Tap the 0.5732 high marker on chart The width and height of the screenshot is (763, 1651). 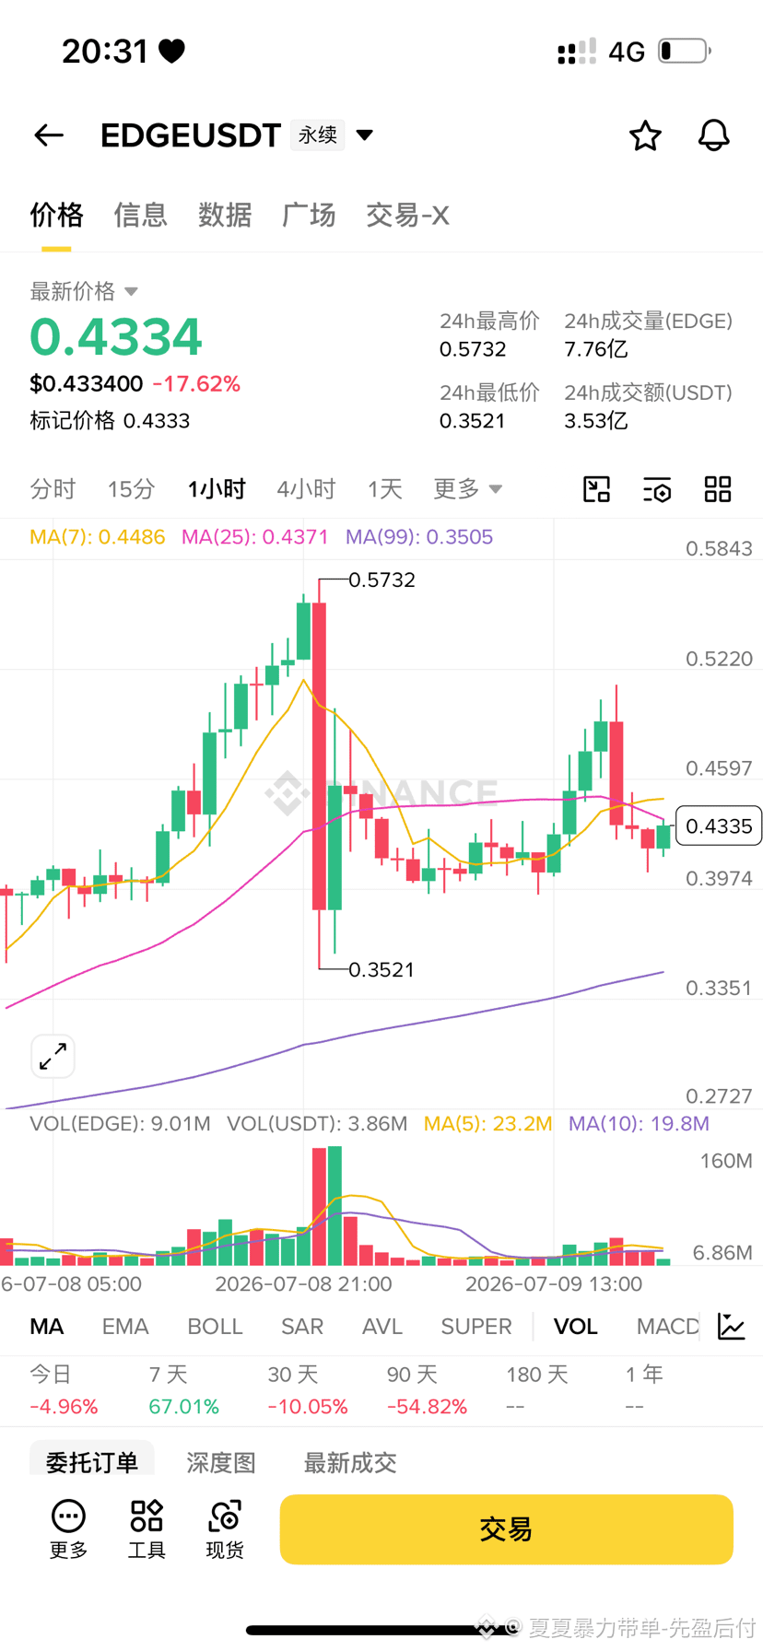click(x=382, y=580)
